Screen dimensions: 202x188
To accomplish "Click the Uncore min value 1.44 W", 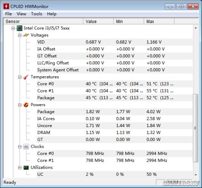I will (x=123, y=126).
